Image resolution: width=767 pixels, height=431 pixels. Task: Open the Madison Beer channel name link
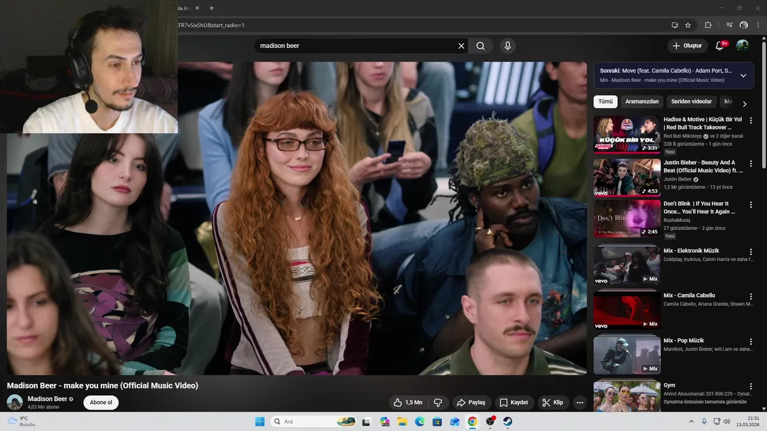point(47,399)
